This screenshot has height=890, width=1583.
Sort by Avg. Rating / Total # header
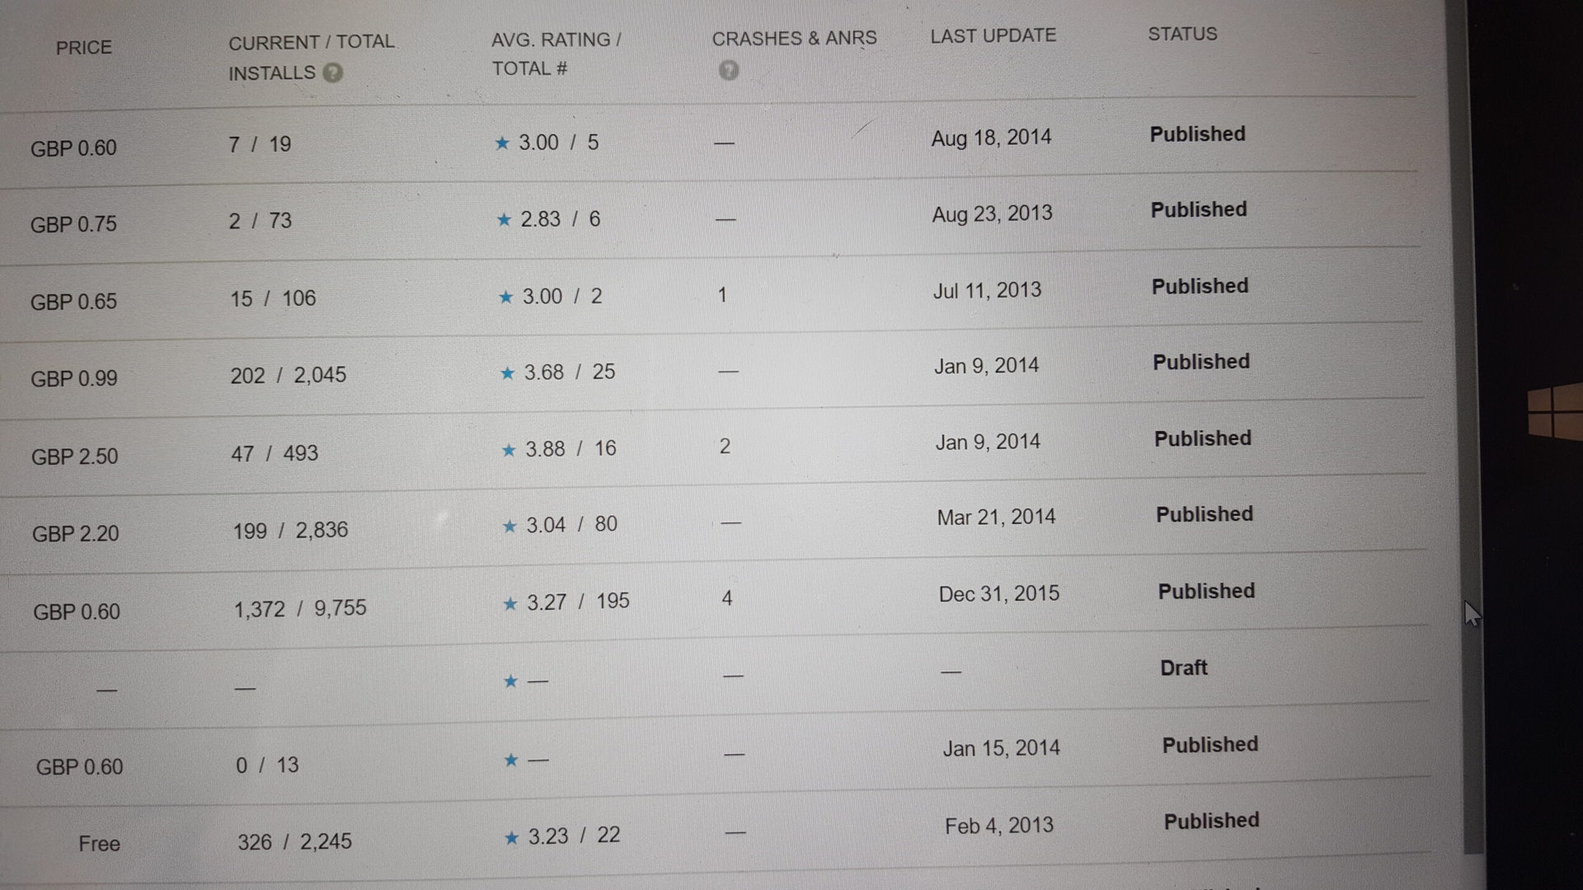click(556, 40)
